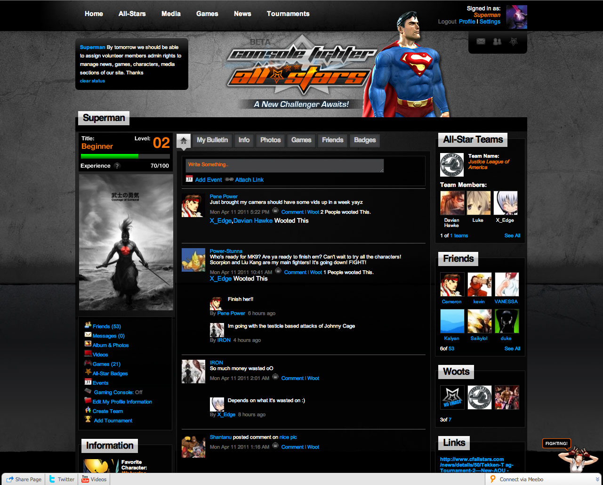The height and width of the screenshot is (485, 603).
Task: Click See All in All-Star Teams
Action: coord(512,235)
